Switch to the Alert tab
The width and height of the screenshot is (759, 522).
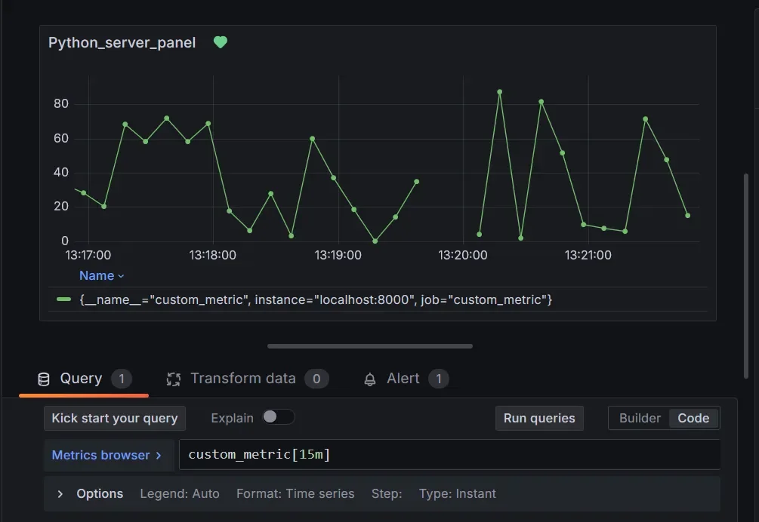[406, 379]
